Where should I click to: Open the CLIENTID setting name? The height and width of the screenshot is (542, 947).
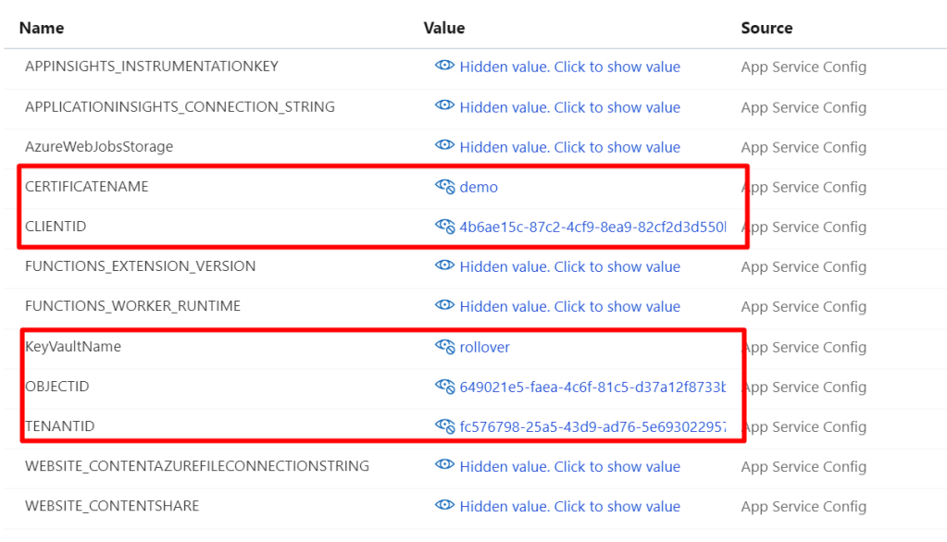click(x=56, y=227)
